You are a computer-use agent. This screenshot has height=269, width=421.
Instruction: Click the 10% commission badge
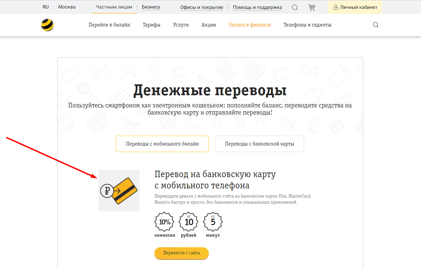[165, 222]
